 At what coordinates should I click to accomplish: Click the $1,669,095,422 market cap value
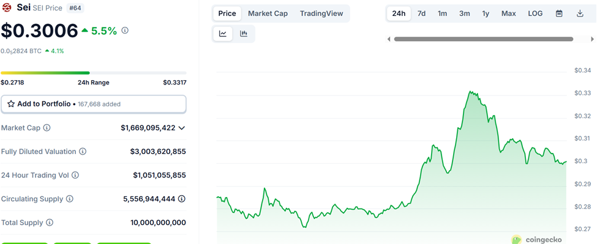(x=148, y=128)
